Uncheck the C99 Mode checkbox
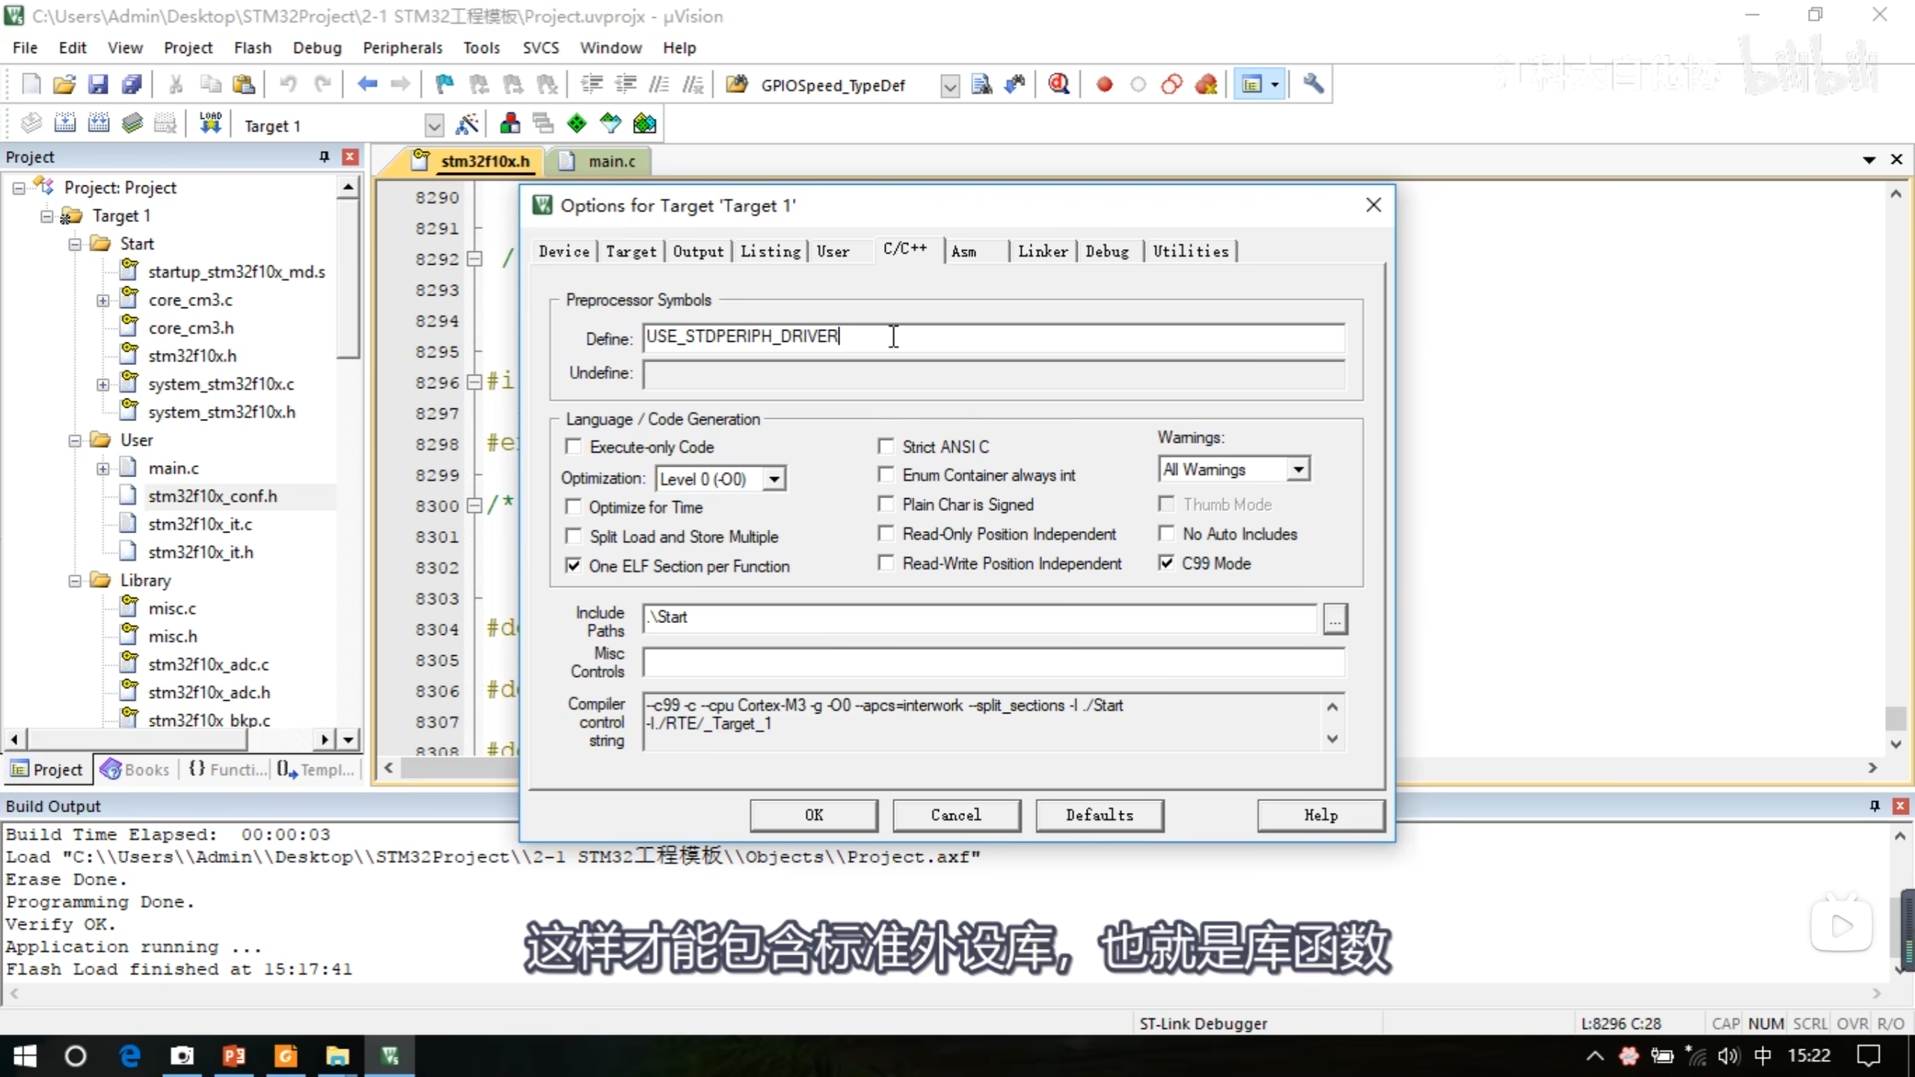Image resolution: width=1915 pixels, height=1077 pixels. [1166, 563]
